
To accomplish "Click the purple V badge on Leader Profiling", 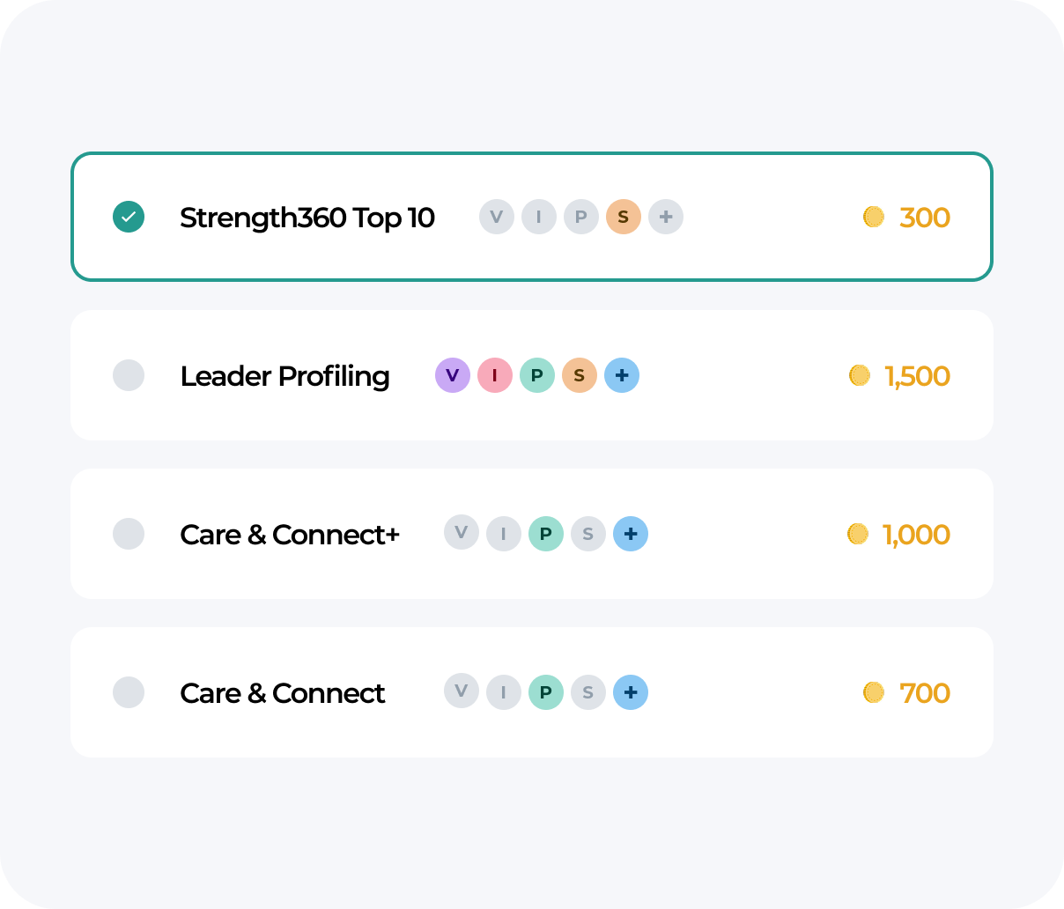I will [x=453, y=375].
